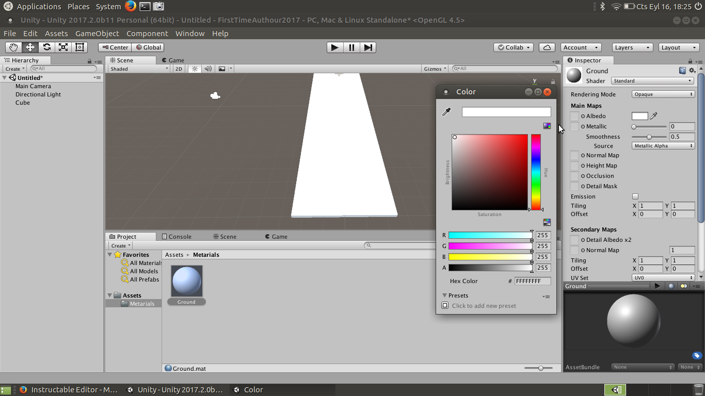Viewport: 705px width, 396px height.
Task: Open the Layout dropdown
Action: click(x=679, y=47)
